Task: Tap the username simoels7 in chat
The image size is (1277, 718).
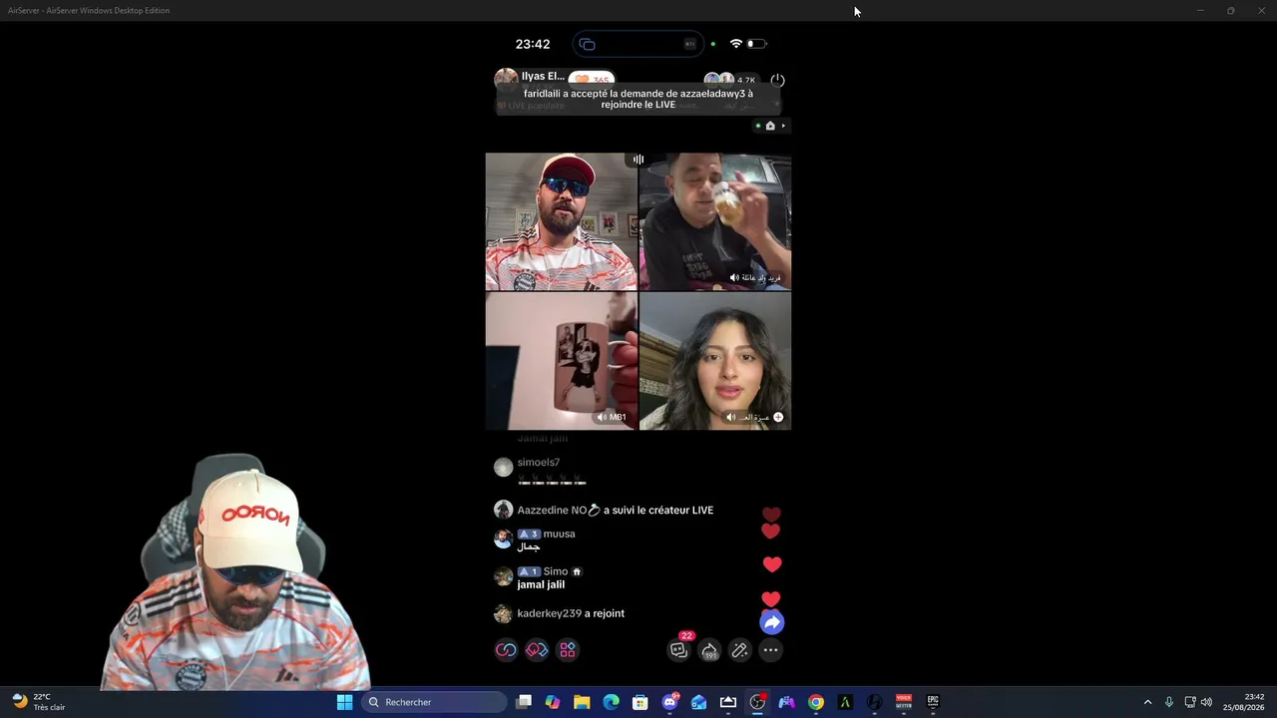Action: (x=539, y=463)
